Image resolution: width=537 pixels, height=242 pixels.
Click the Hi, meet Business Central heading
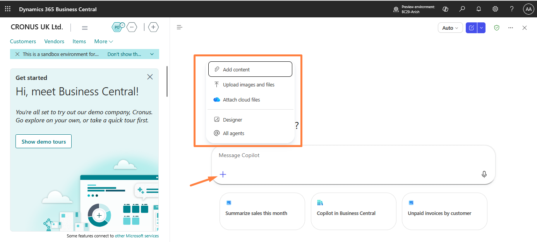[x=77, y=91]
